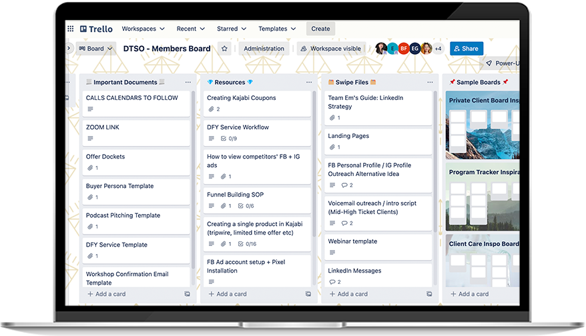
Task: Open the BF member avatar
Action: 404,49
